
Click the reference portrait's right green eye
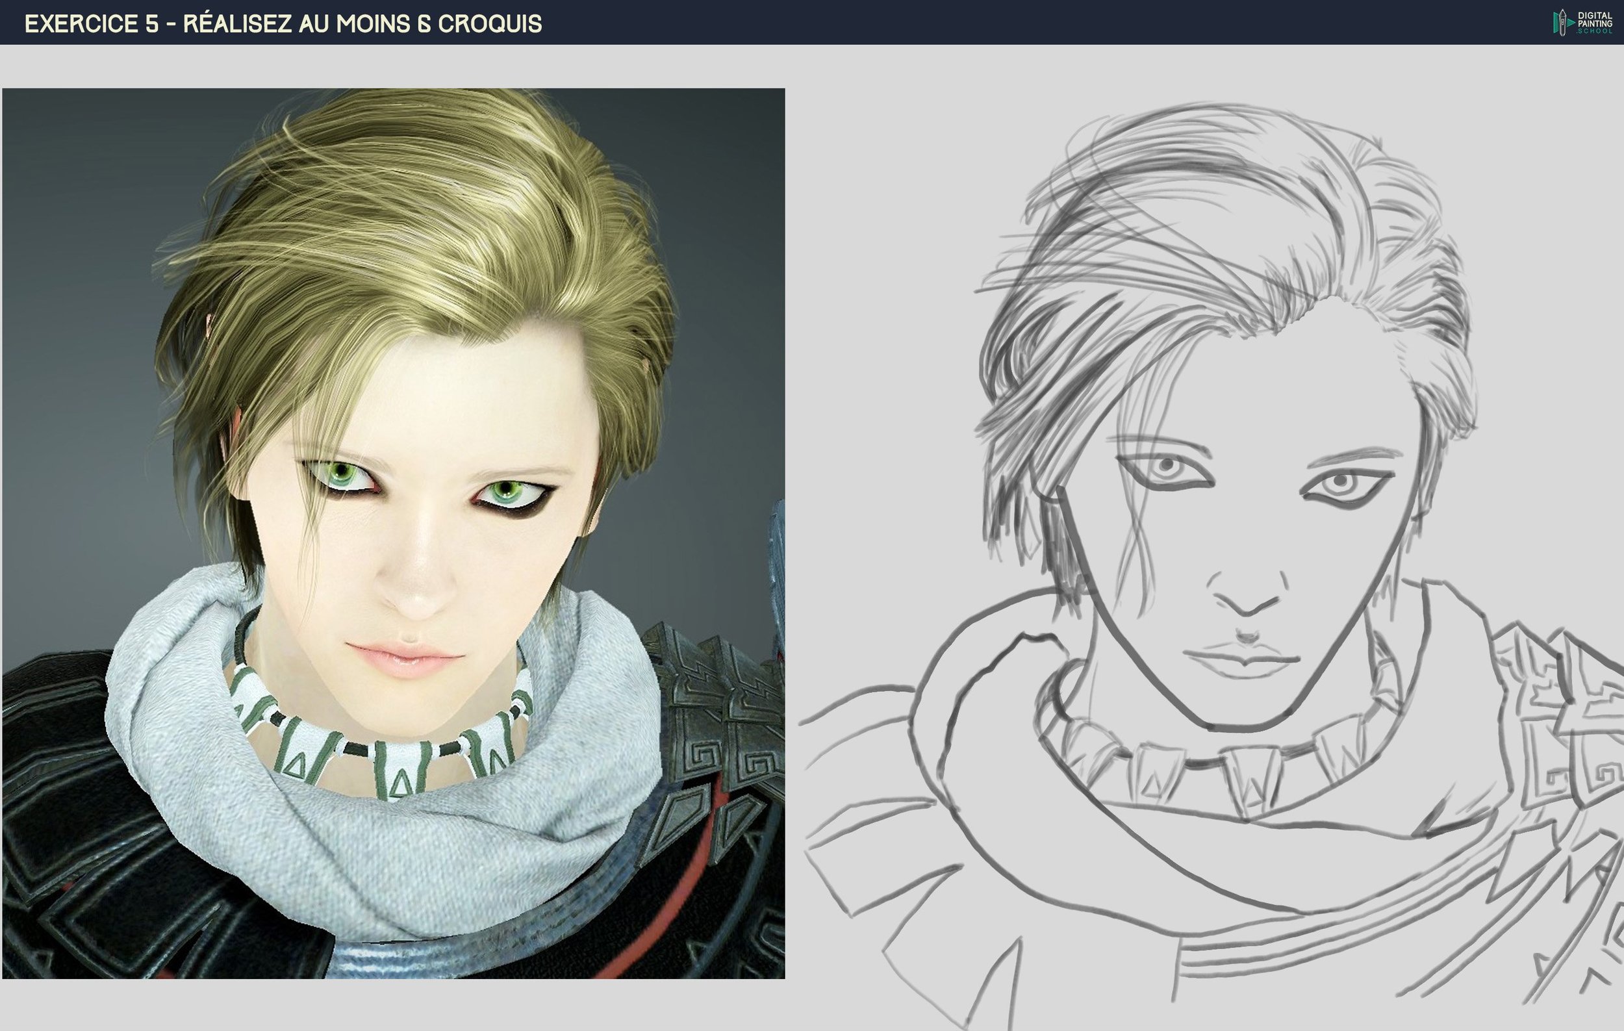point(505,491)
